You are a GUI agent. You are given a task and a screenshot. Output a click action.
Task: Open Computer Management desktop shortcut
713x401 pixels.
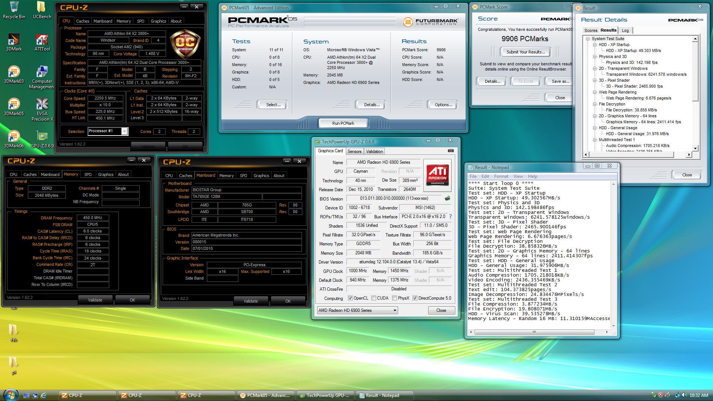pos(42,78)
